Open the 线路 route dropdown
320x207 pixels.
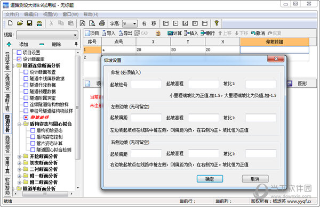pyautogui.click(x=75, y=35)
